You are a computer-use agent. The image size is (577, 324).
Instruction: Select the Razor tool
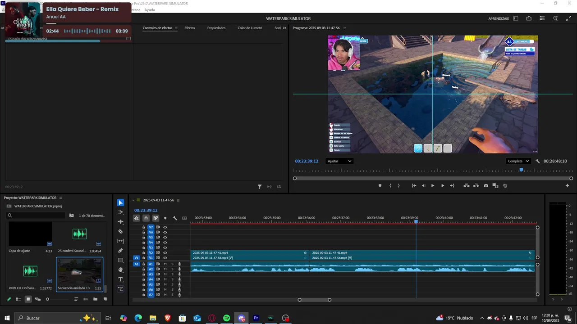coord(120,231)
